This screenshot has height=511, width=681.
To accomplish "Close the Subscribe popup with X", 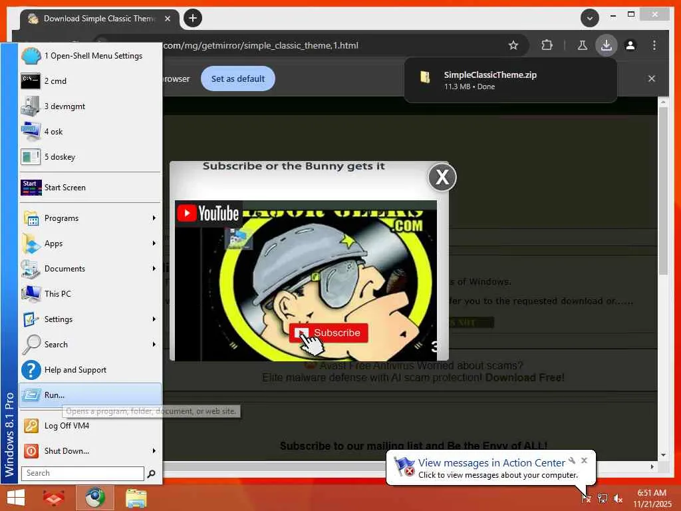I will pyautogui.click(x=442, y=177).
